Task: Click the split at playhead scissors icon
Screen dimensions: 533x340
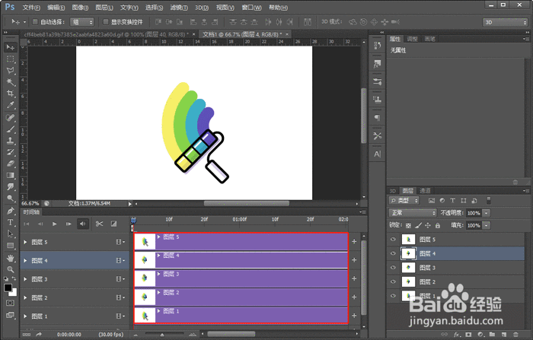Action: click(x=99, y=224)
